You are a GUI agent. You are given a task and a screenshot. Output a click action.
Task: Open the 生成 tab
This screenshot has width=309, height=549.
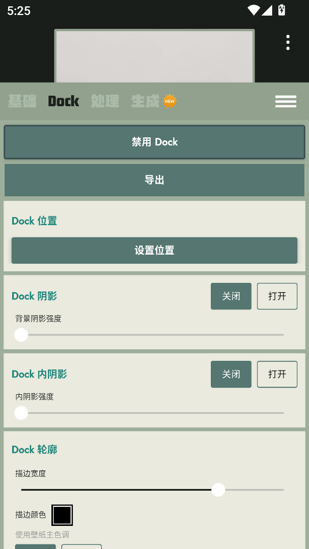(x=145, y=101)
